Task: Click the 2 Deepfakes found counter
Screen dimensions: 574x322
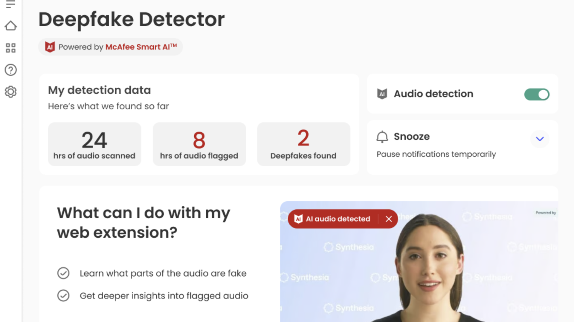Action: click(x=303, y=144)
